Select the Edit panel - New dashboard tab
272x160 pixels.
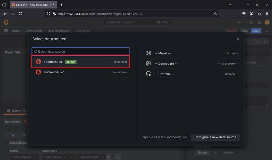33,5
